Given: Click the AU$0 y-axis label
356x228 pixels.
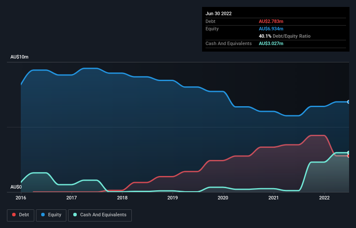Looking at the screenshot, I should coord(16,187).
